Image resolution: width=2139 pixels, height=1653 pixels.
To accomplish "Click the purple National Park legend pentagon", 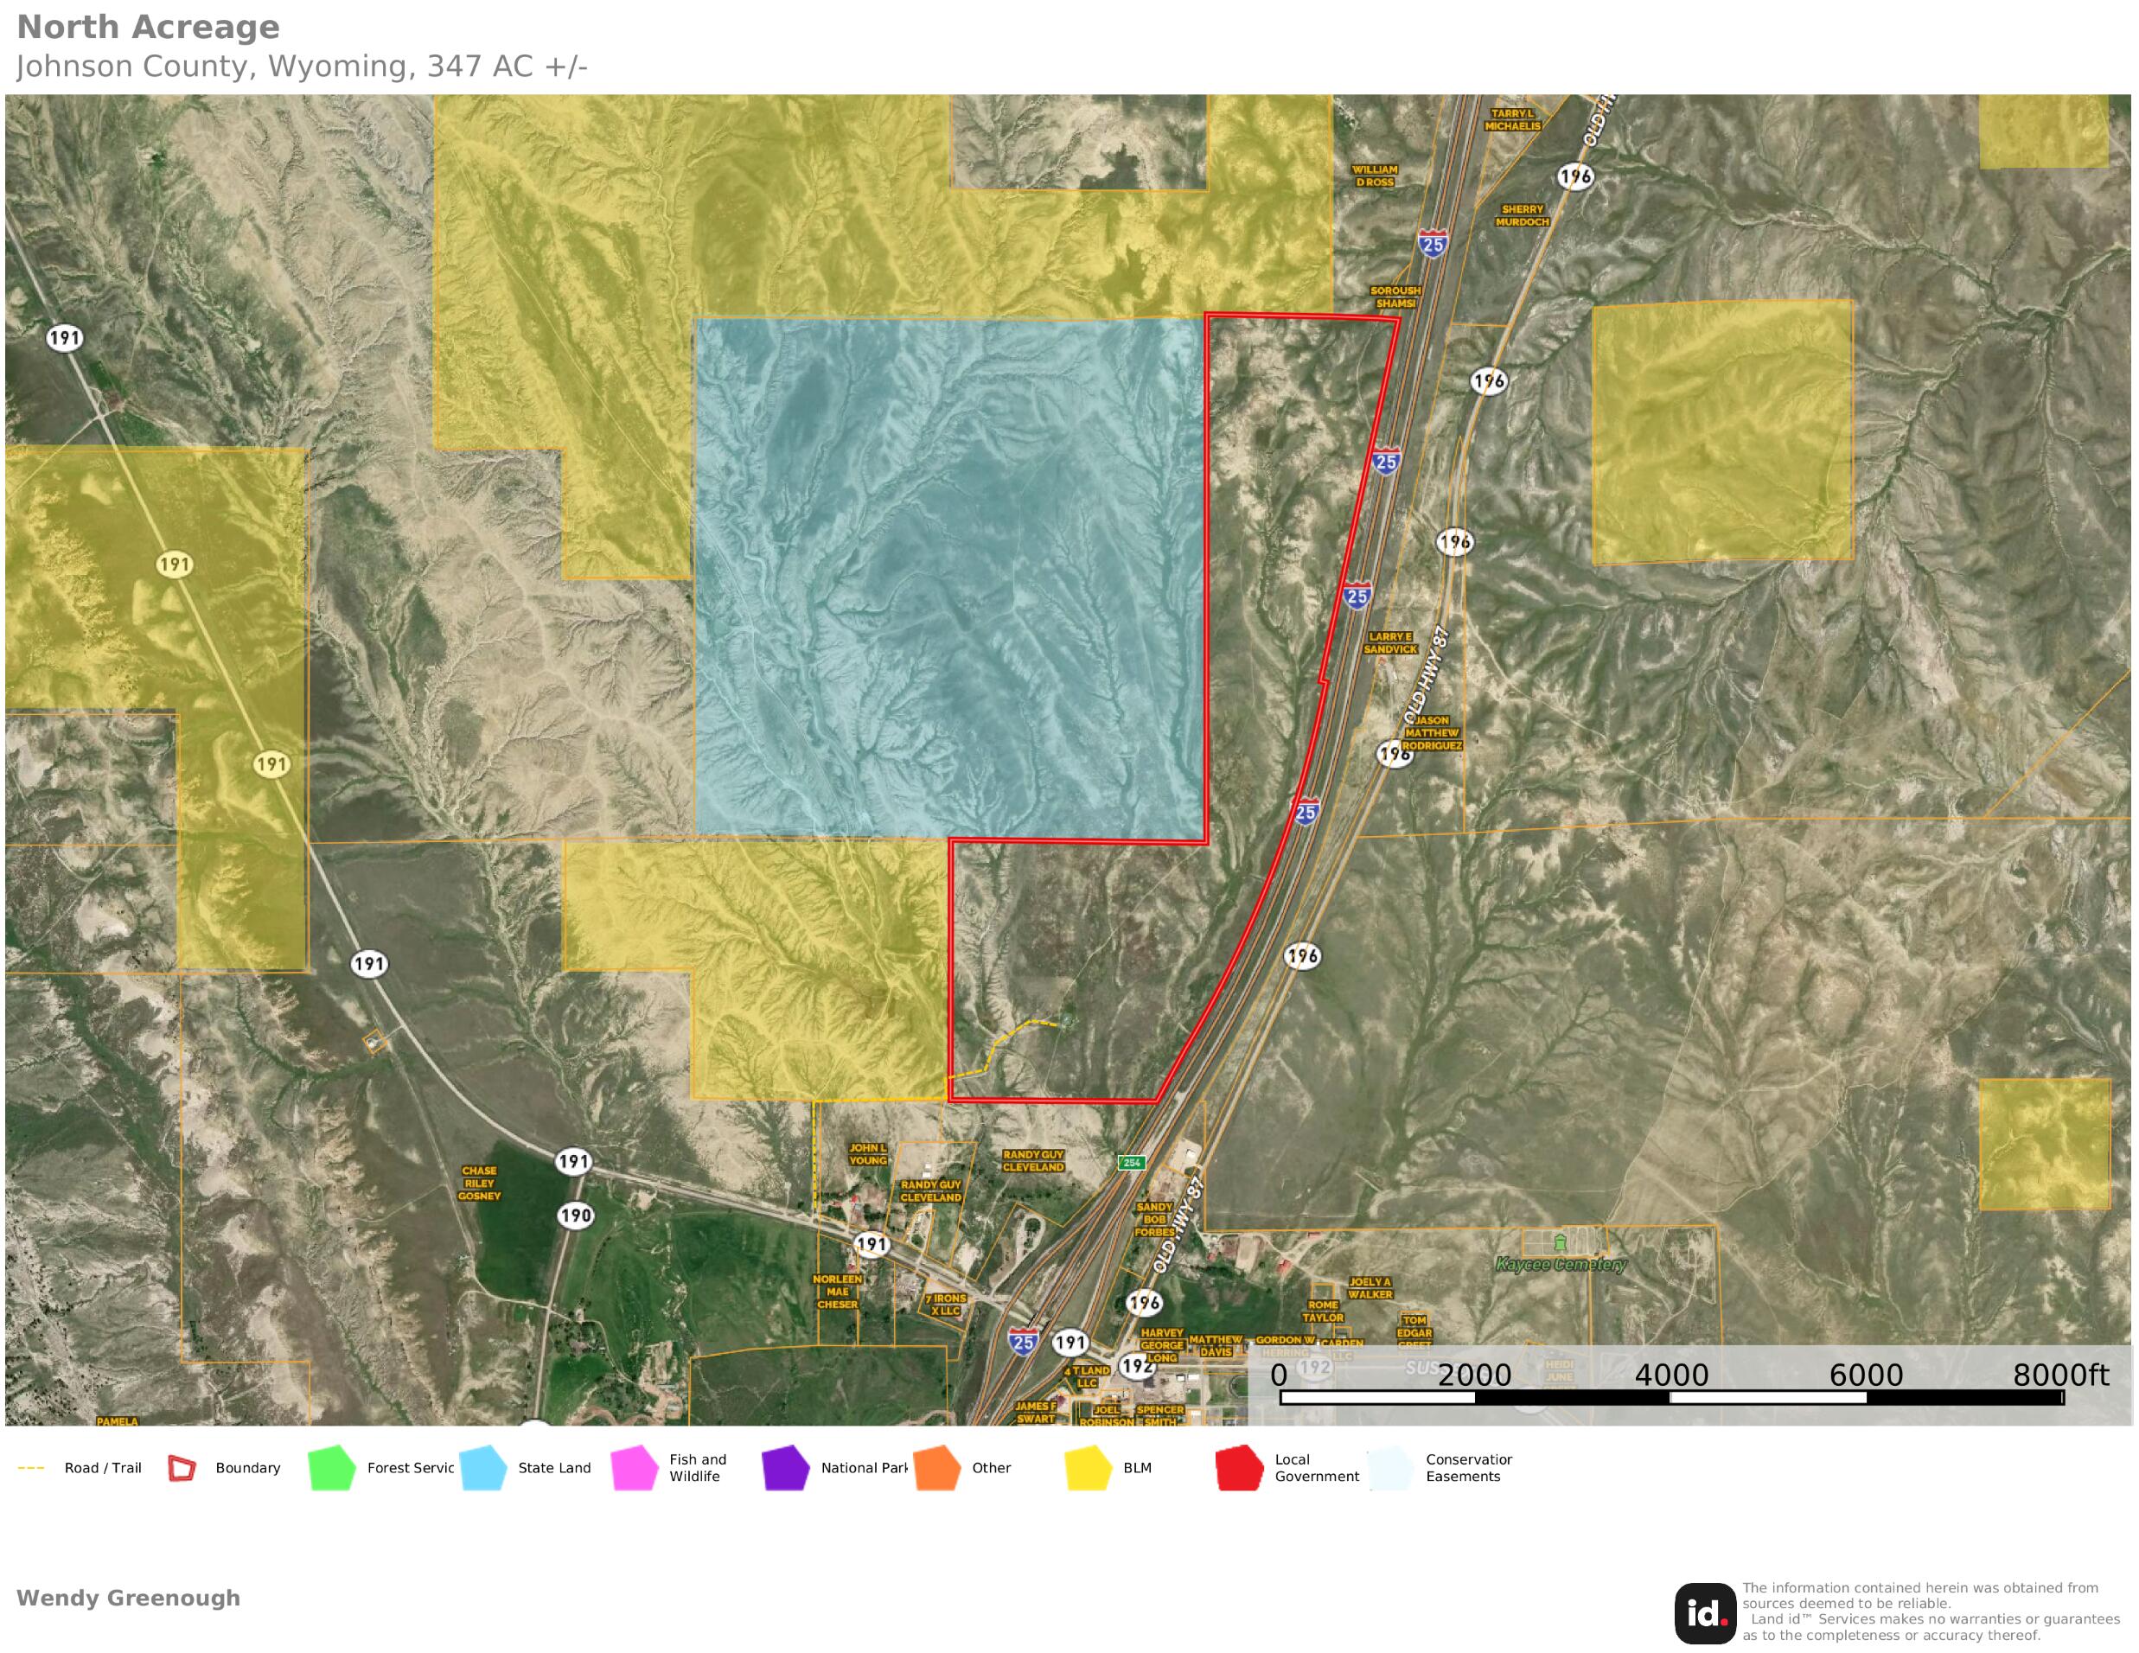I will pyautogui.click(x=784, y=1468).
